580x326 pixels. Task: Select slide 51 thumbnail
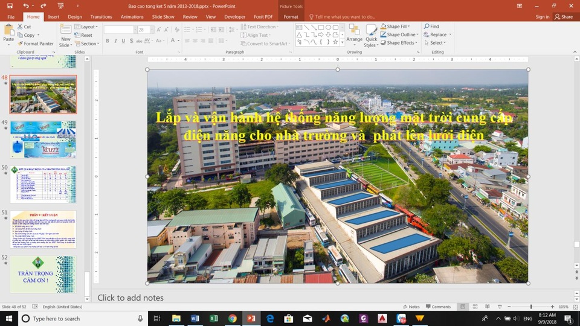click(x=43, y=229)
